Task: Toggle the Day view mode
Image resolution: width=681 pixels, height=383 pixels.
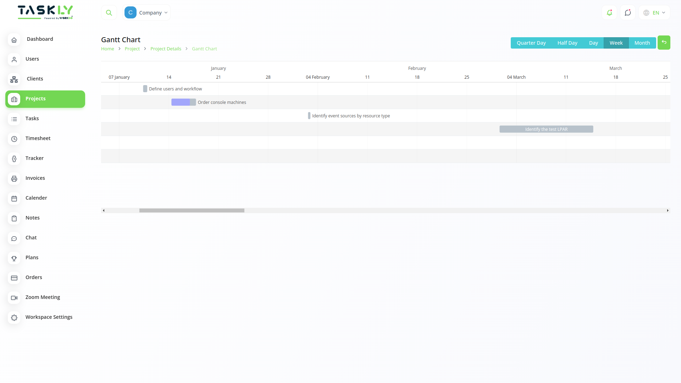Action: pyautogui.click(x=593, y=43)
